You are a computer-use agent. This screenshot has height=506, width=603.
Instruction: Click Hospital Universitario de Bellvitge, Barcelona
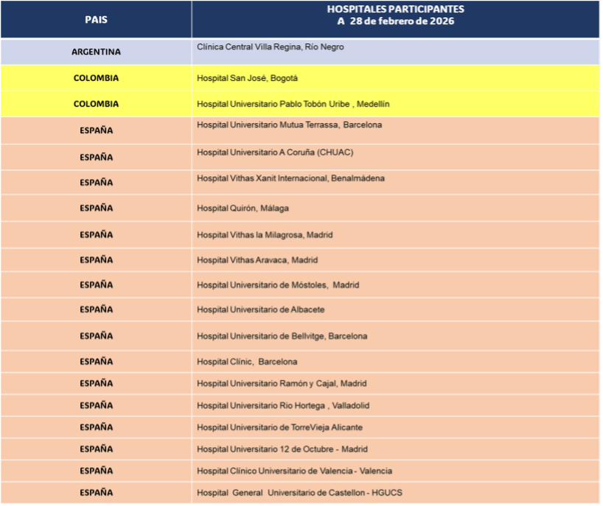282,337
